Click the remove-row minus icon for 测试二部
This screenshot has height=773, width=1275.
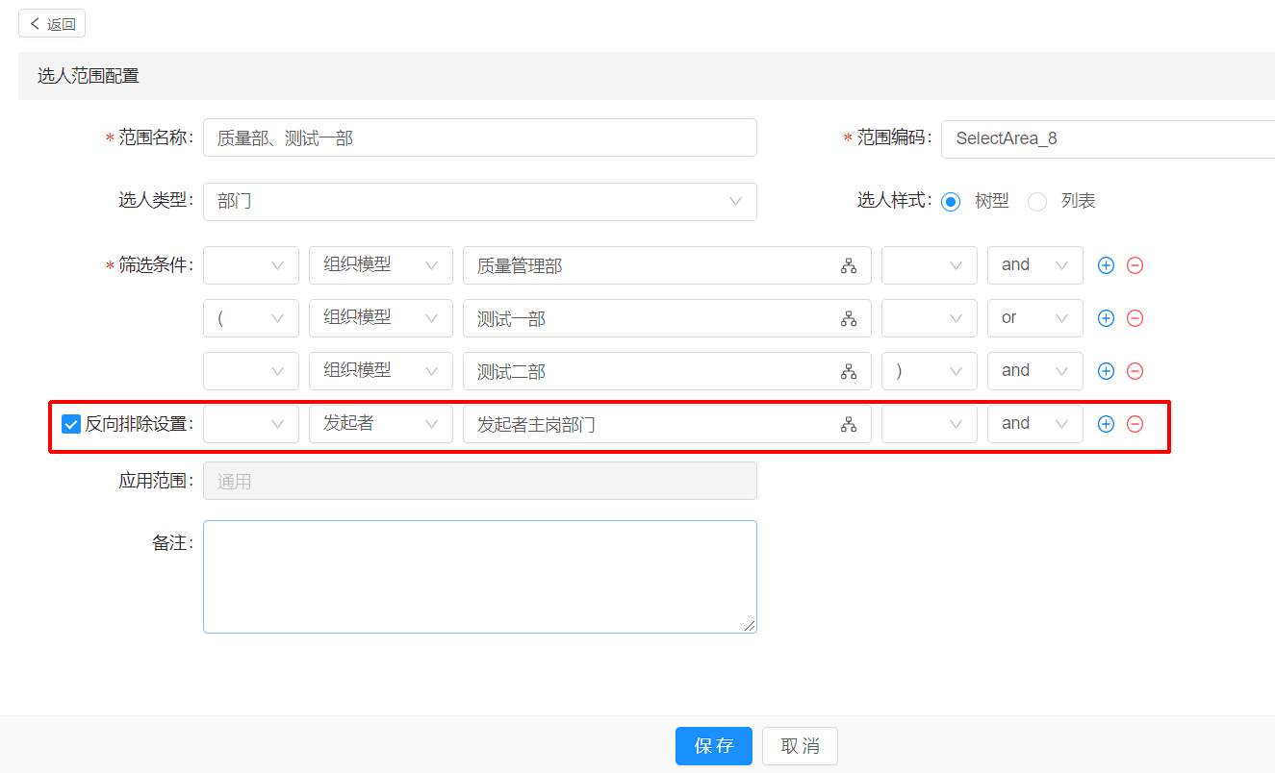[1135, 371]
